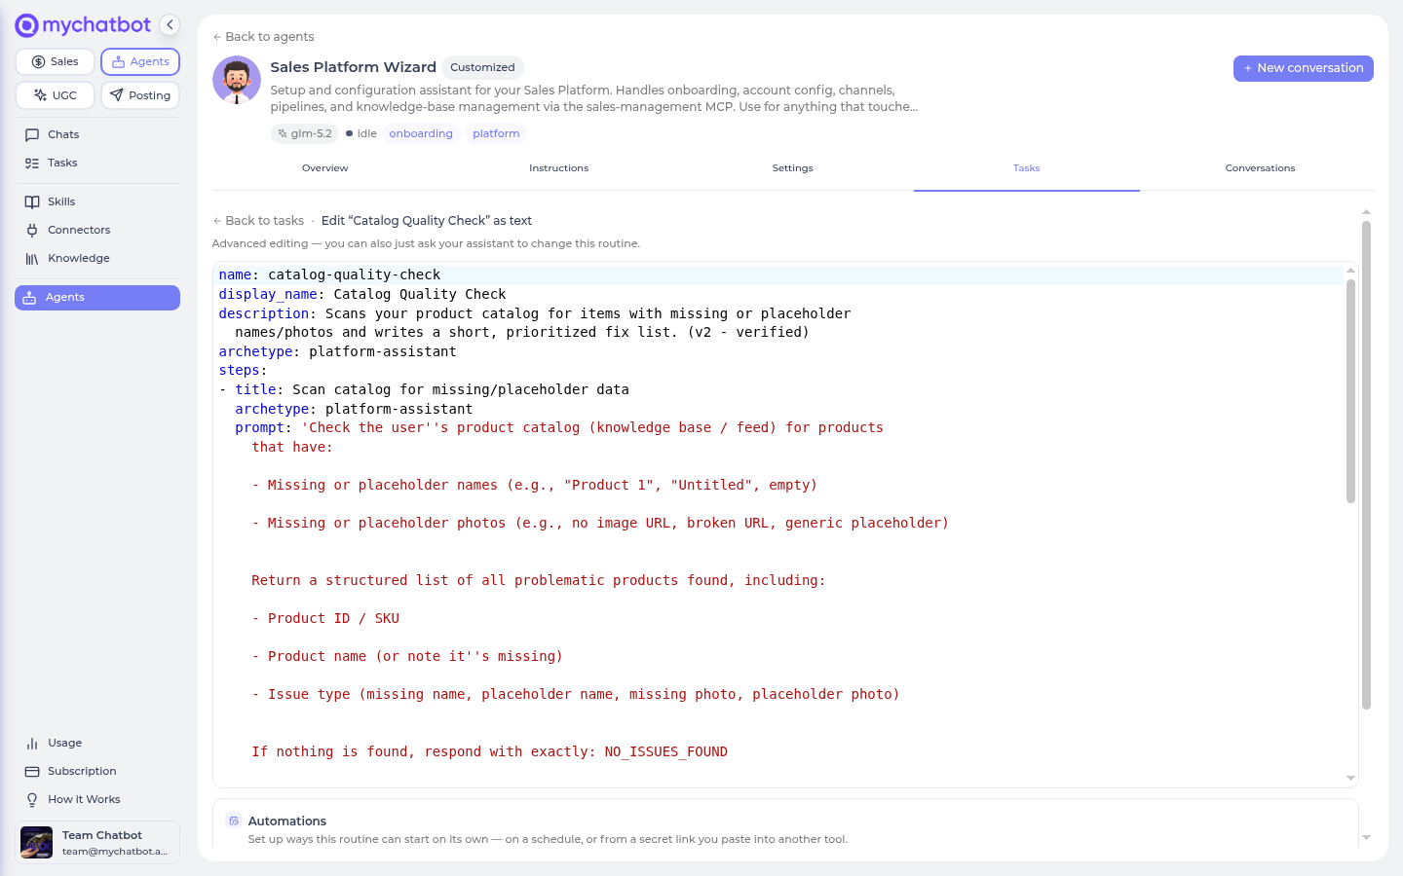Image resolution: width=1403 pixels, height=876 pixels.
Task: Click the Automations section heading
Action: (x=287, y=821)
